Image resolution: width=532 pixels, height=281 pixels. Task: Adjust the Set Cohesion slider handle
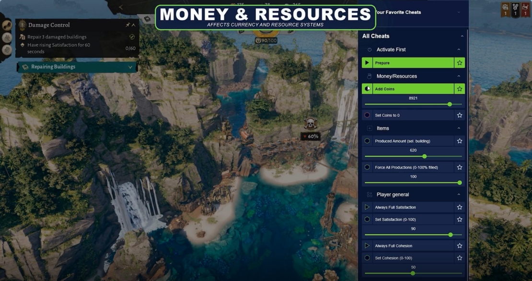(x=413, y=273)
